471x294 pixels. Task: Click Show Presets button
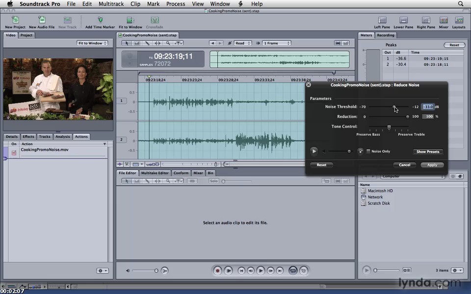(x=428, y=151)
